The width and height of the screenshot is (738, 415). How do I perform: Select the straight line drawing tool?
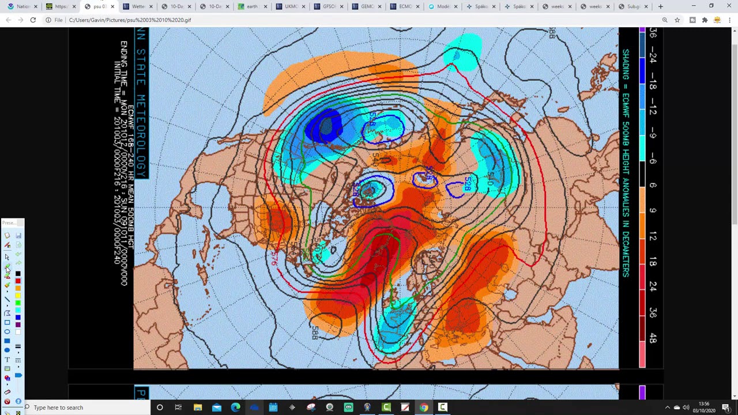[7, 299]
